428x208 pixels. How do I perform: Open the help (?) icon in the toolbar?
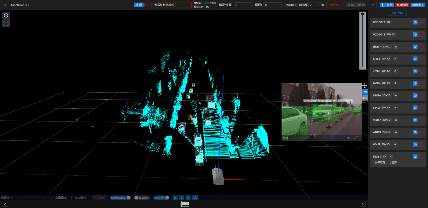(x=373, y=5)
